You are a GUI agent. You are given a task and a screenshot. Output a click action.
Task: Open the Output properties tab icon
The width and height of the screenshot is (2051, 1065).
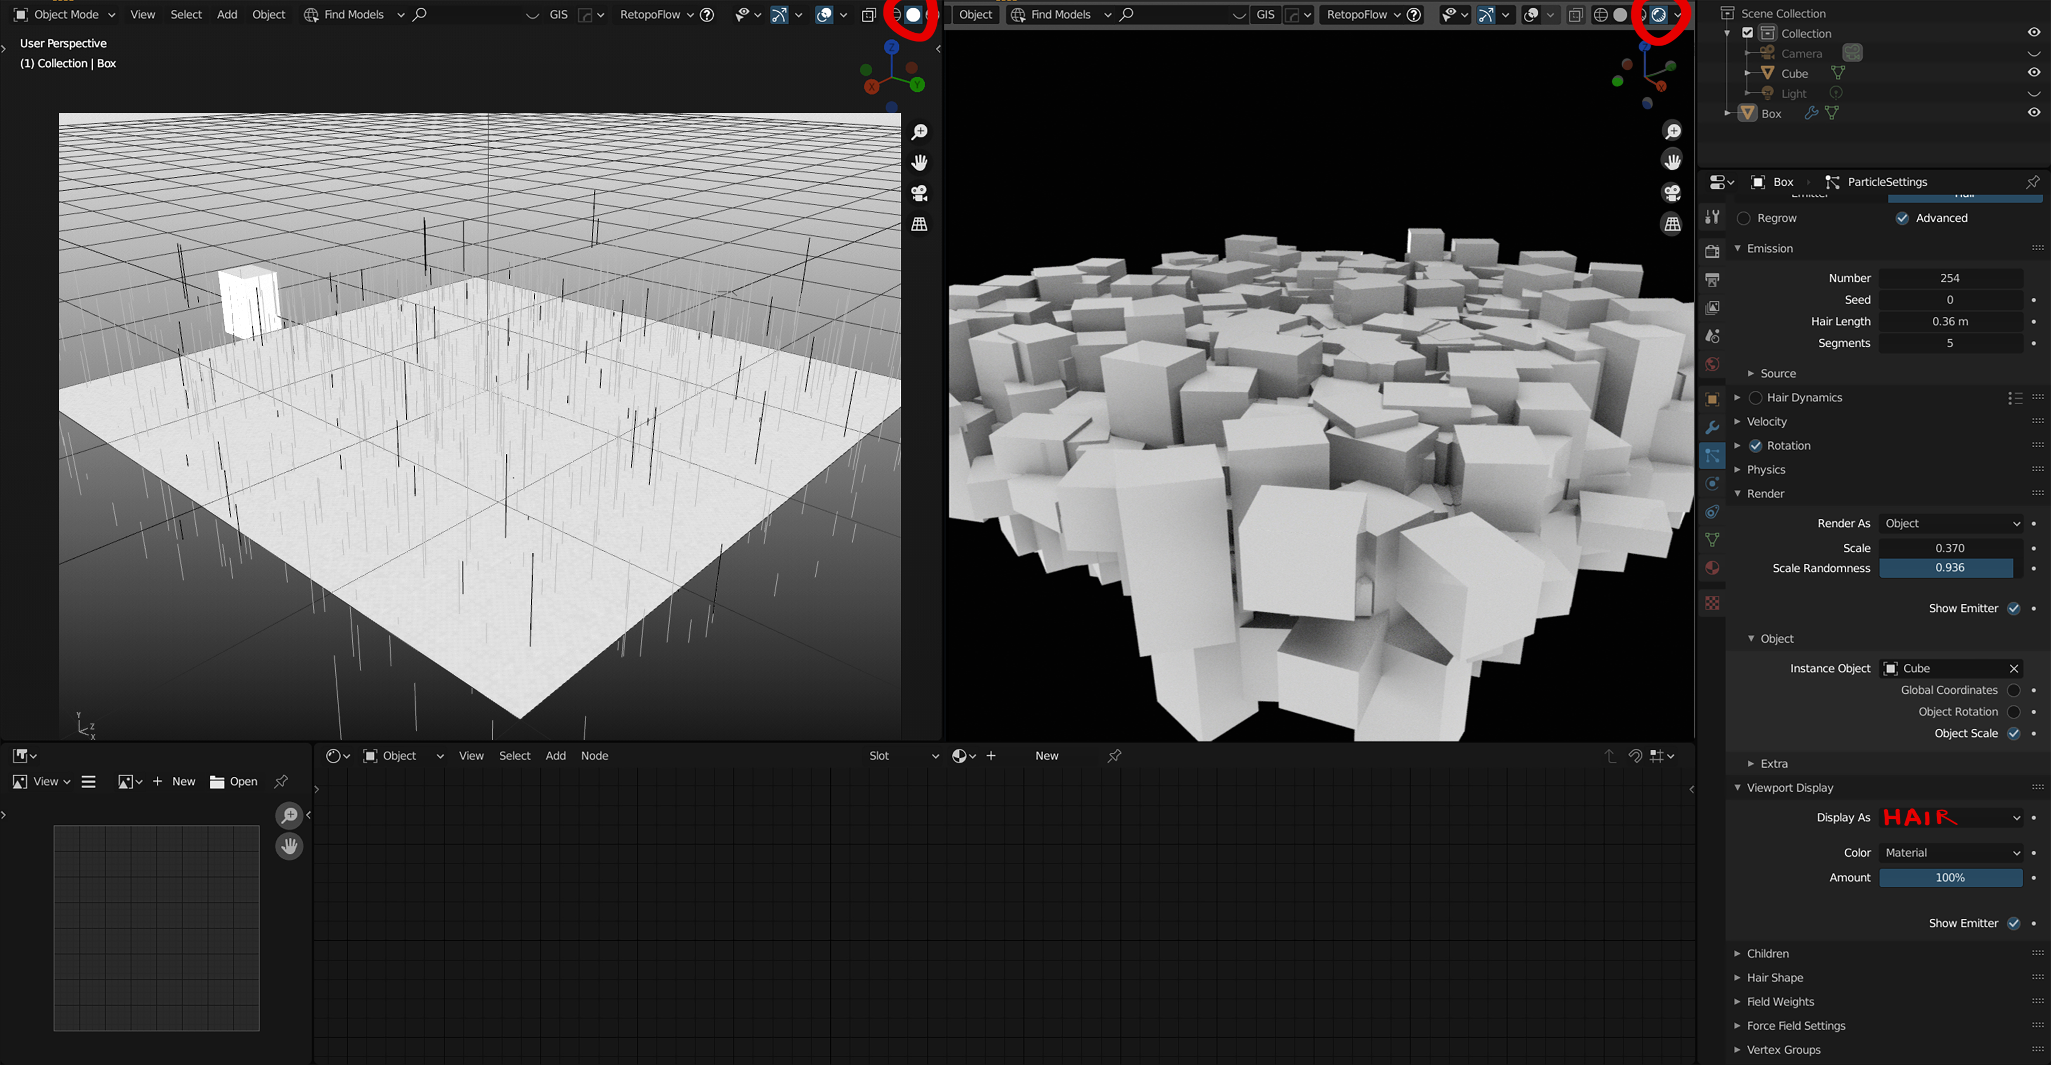coord(1712,279)
